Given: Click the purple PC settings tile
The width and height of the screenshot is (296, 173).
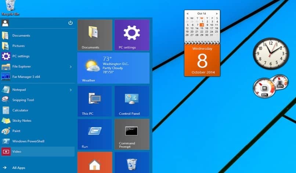Looking at the screenshot, I should [x=132, y=35].
